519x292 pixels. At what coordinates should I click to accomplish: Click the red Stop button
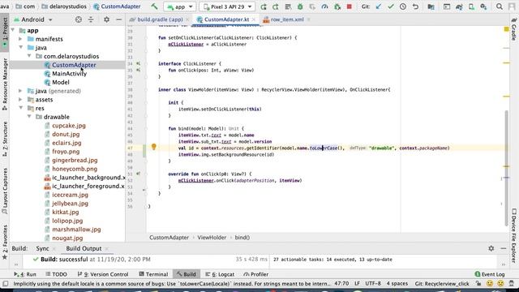point(350,6)
